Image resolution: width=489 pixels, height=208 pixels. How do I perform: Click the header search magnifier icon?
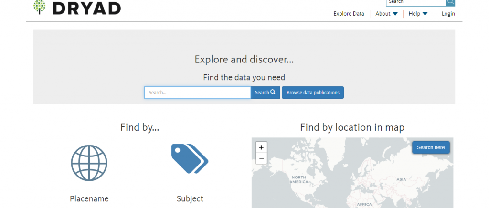(450, 2)
